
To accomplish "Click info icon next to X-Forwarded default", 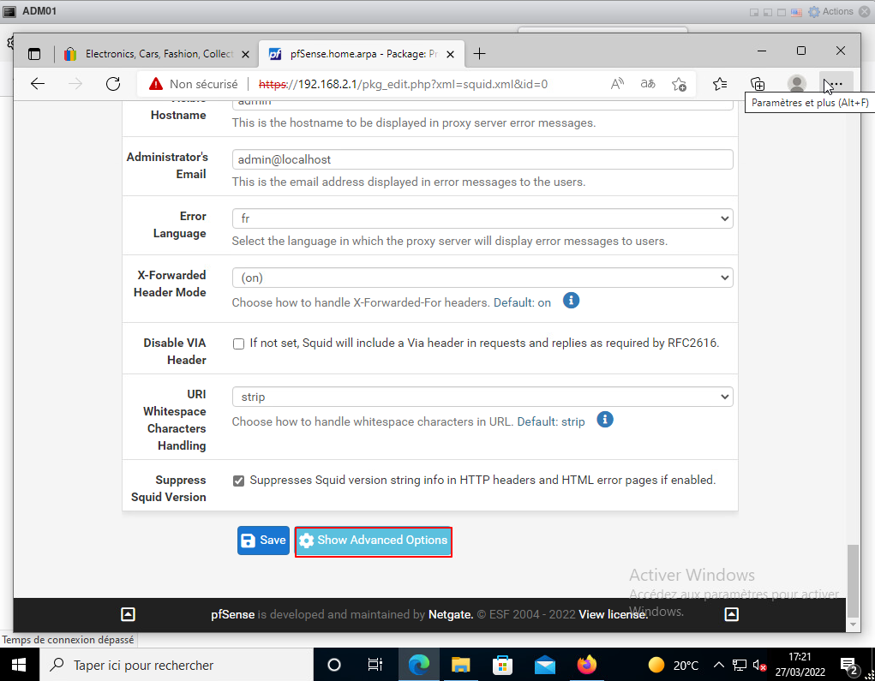I will [571, 301].
